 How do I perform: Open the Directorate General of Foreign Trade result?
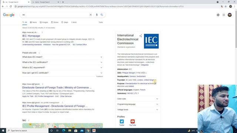[x=57, y=88]
